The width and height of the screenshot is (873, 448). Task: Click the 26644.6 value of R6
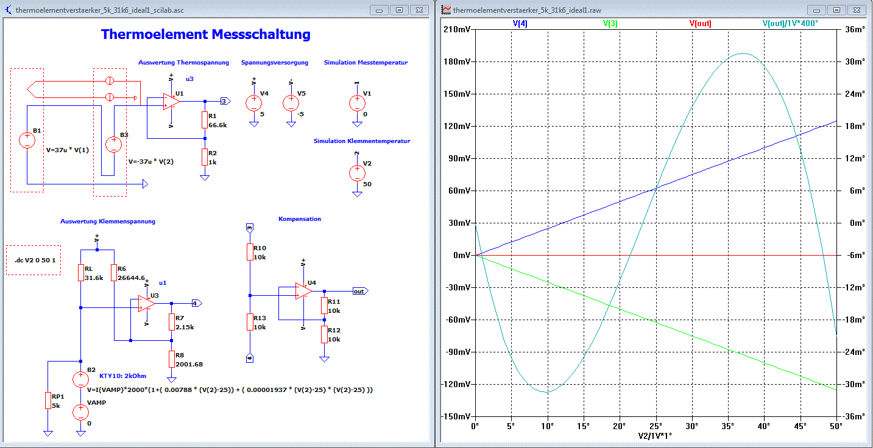(x=132, y=278)
